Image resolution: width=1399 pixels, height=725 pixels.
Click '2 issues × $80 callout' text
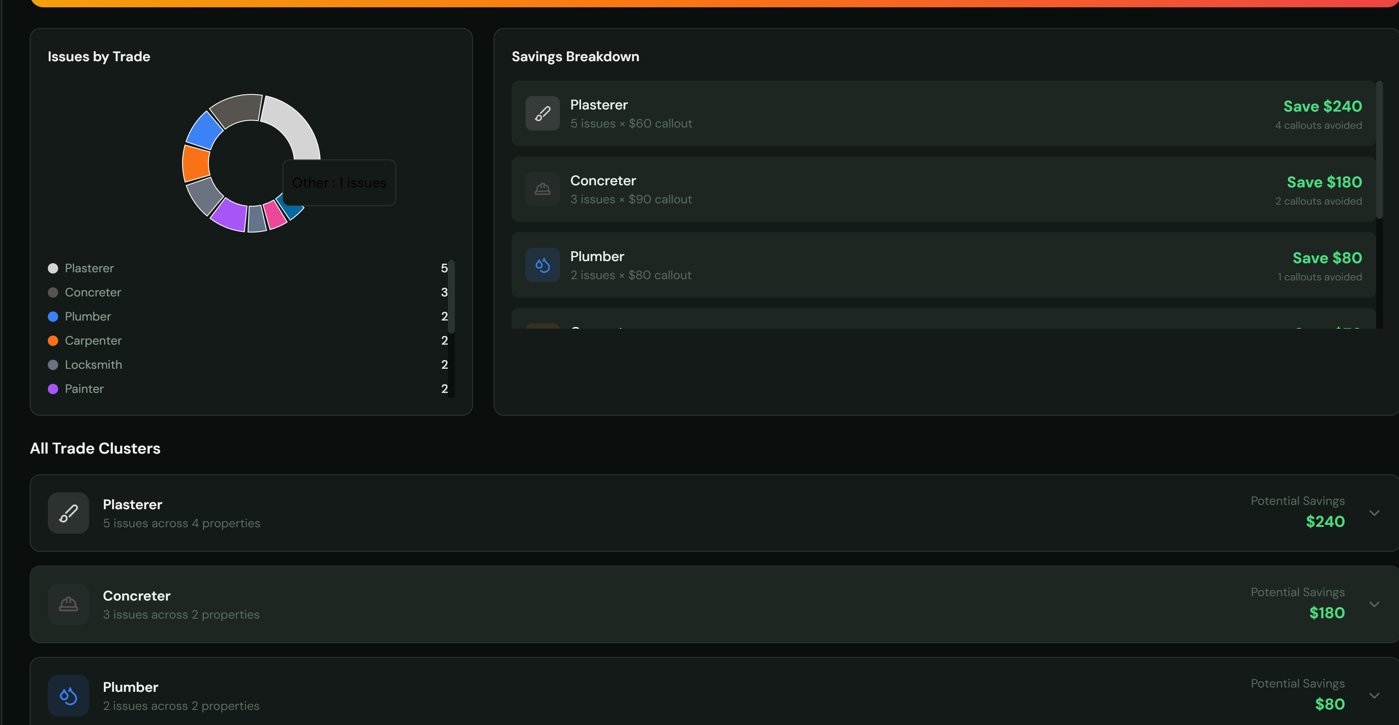pyautogui.click(x=631, y=275)
